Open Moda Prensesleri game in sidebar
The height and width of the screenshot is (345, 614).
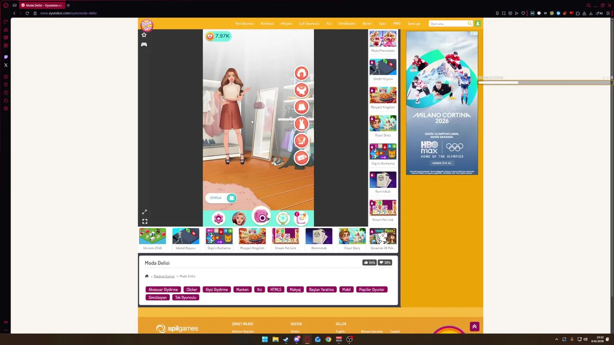point(383,42)
